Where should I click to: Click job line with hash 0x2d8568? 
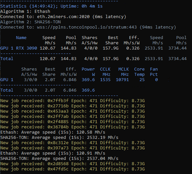(x=73, y=164)
